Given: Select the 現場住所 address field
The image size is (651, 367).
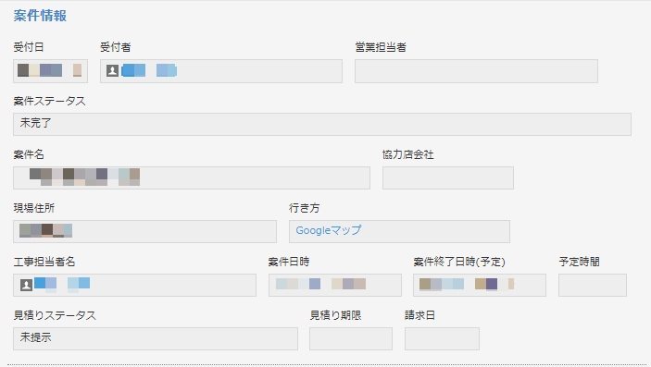Looking at the screenshot, I should 144,231.
